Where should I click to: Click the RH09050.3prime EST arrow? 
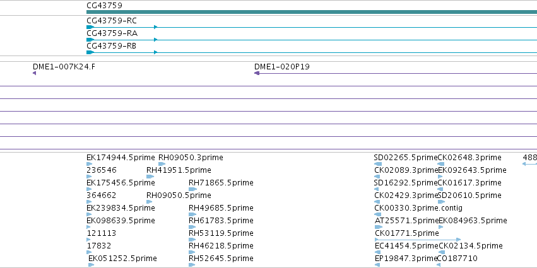pyautogui.click(x=162, y=164)
